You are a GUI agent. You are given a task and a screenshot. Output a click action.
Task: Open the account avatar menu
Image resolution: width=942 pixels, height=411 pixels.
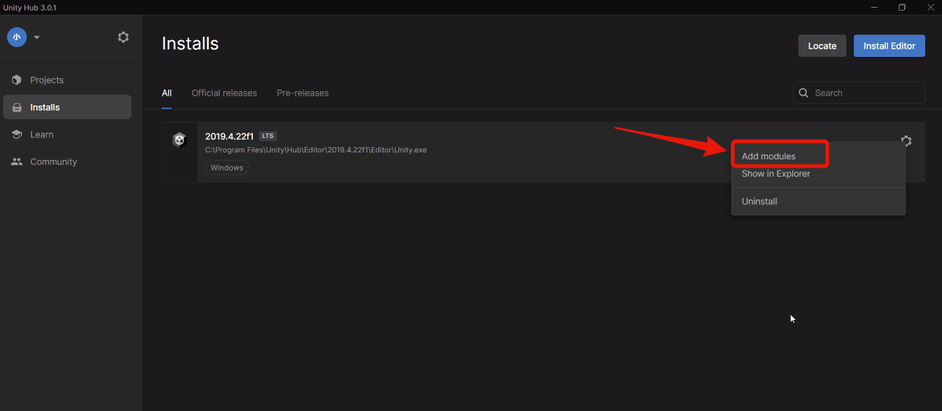click(17, 37)
